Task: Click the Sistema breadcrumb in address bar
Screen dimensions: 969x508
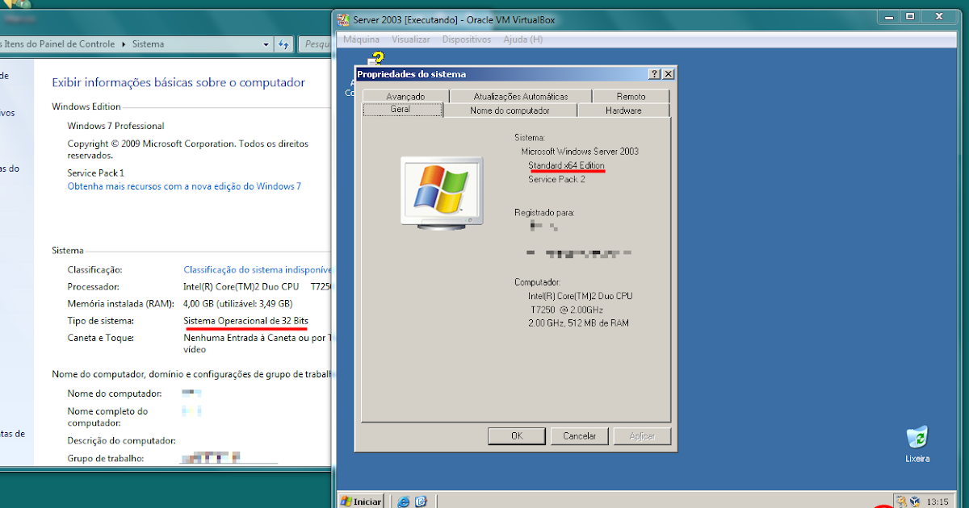Action: coord(148,44)
